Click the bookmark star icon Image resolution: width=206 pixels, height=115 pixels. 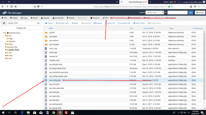tap(35, 7)
